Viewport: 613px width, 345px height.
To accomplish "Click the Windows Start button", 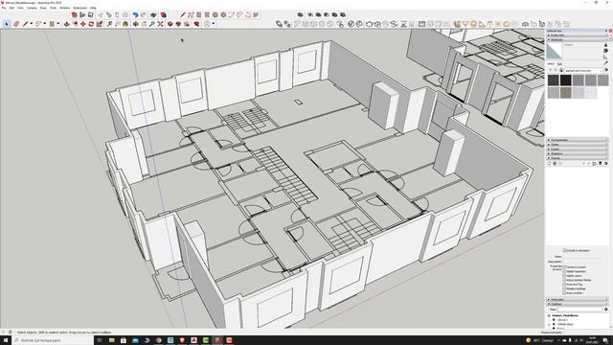I will point(6,341).
